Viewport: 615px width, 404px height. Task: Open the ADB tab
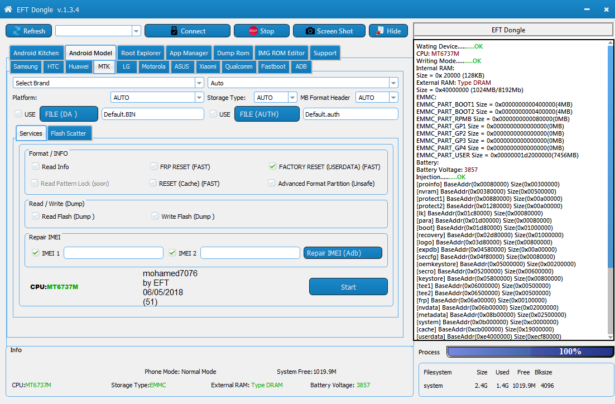pos(301,66)
